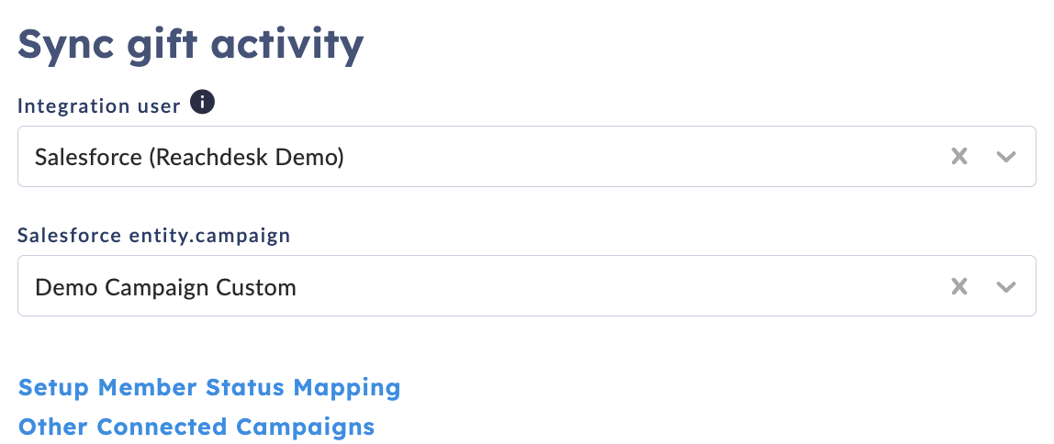Click the Integration user field label

(99, 106)
